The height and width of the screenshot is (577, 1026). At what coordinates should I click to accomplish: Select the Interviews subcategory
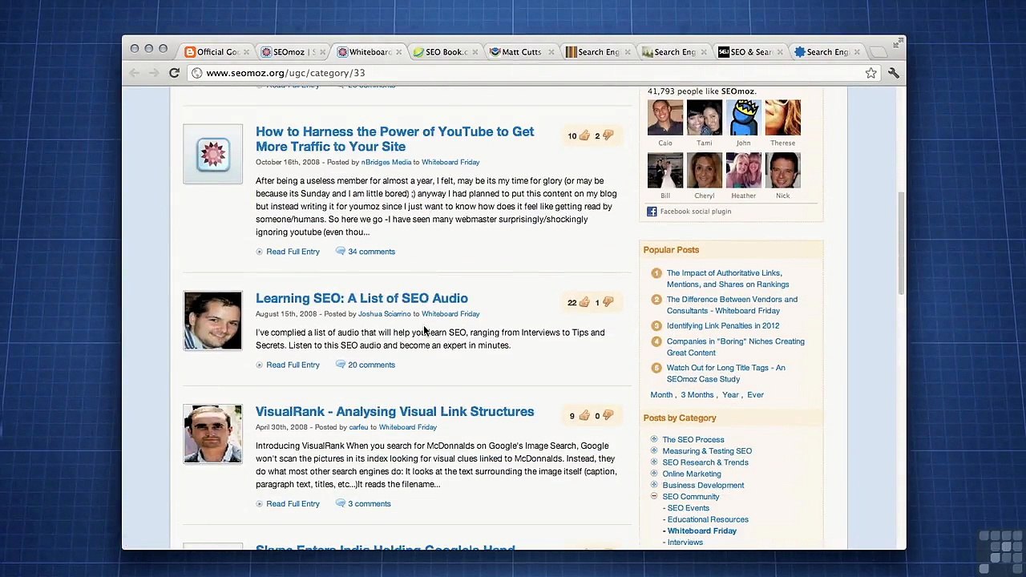click(685, 543)
